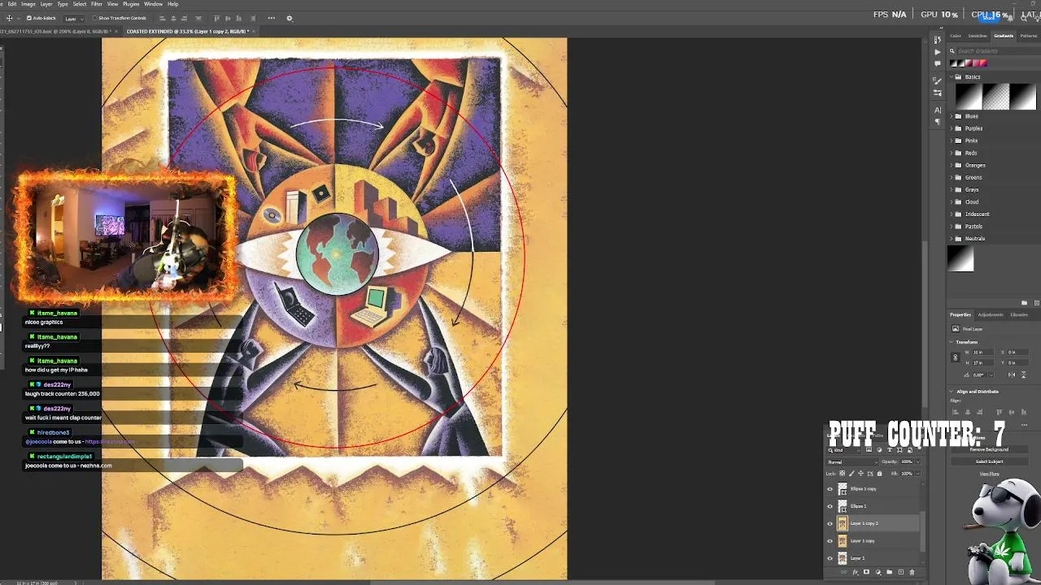Collapse the Basics gradient folder
1041x585 pixels.
(952, 77)
